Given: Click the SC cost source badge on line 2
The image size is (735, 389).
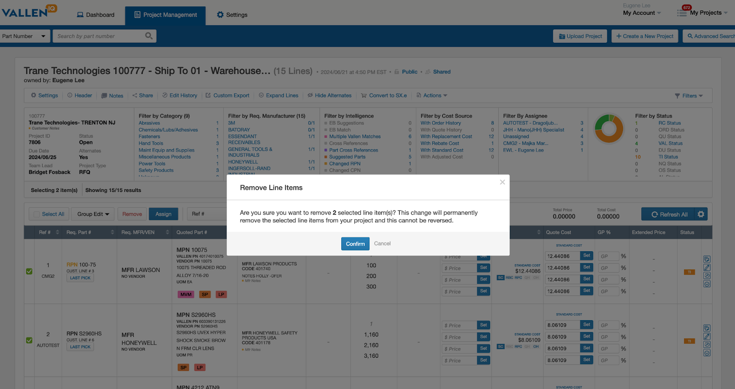Looking at the screenshot, I should pyautogui.click(x=501, y=346).
